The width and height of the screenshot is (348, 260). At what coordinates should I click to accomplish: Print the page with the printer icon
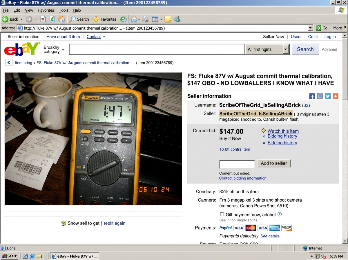145,19
